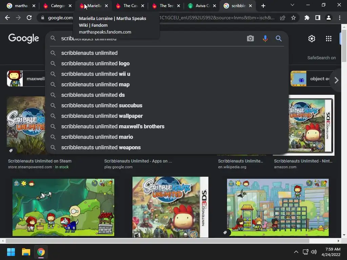Click the 'maxwell' related search chip
The width and height of the screenshot is (347, 260).
coord(26,79)
